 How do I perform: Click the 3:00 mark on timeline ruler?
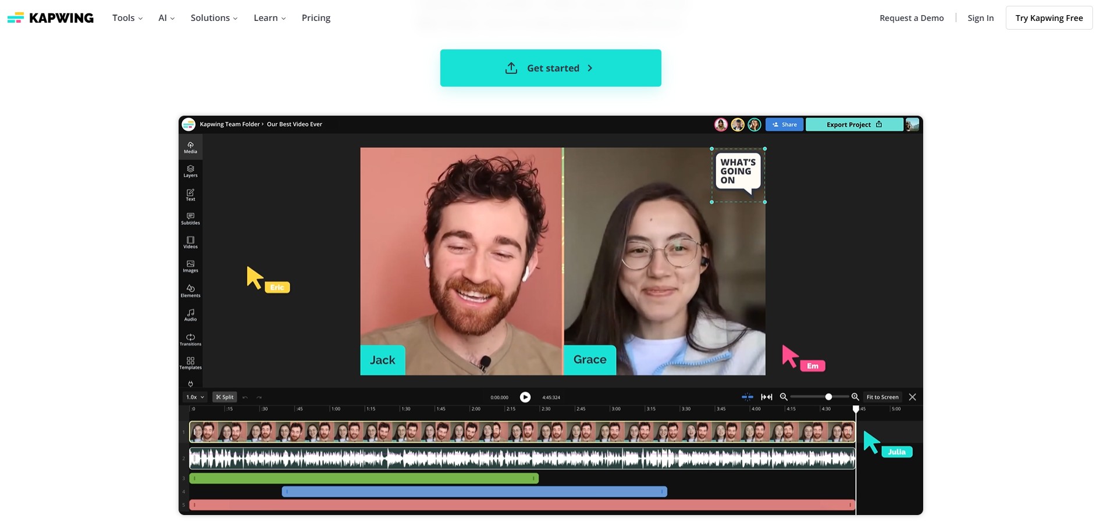click(x=615, y=409)
